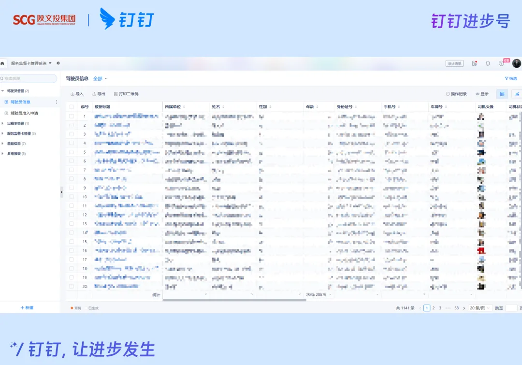Open the 20 条/页 page size dropdown
The height and width of the screenshot is (365, 522).
point(480,308)
